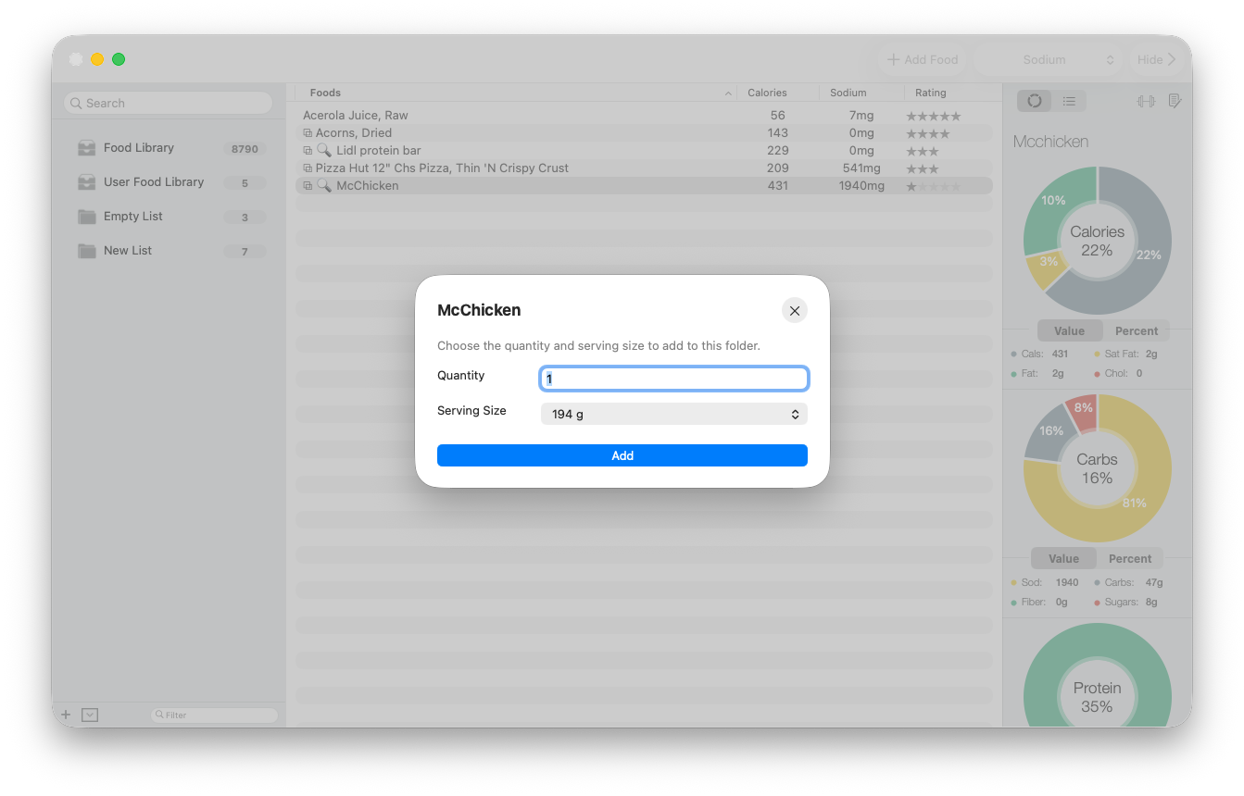Set the star rating for Acerola Juice
The height and width of the screenshot is (796, 1244).
[x=934, y=116]
